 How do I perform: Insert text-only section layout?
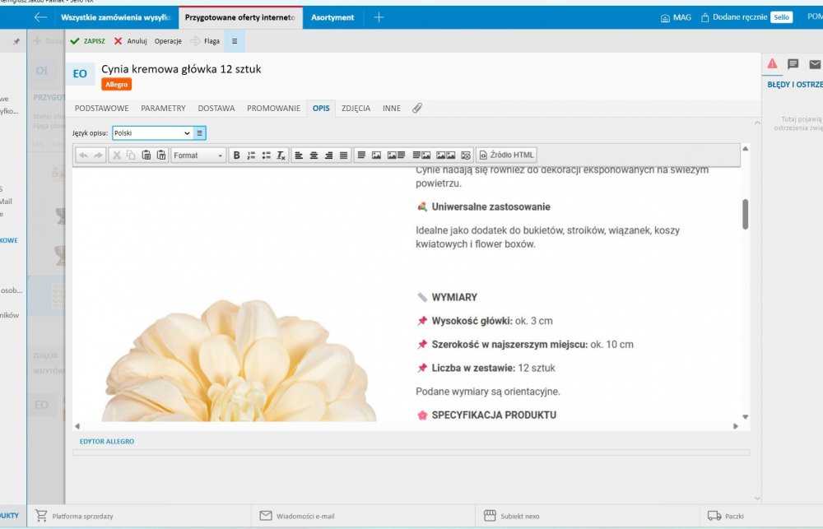361,155
